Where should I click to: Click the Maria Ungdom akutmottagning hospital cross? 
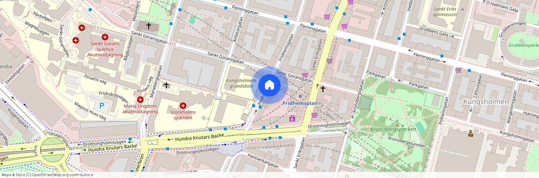tap(140, 100)
